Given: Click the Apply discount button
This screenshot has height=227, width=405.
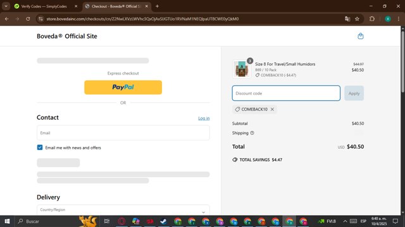Looking at the screenshot, I should pyautogui.click(x=354, y=93).
